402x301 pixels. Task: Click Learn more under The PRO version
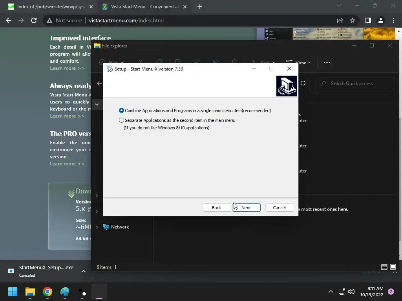pos(67,164)
